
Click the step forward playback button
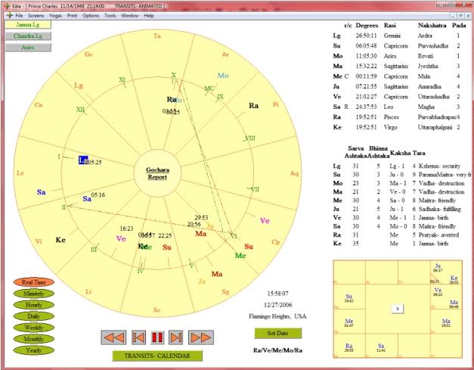pos(176,337)
